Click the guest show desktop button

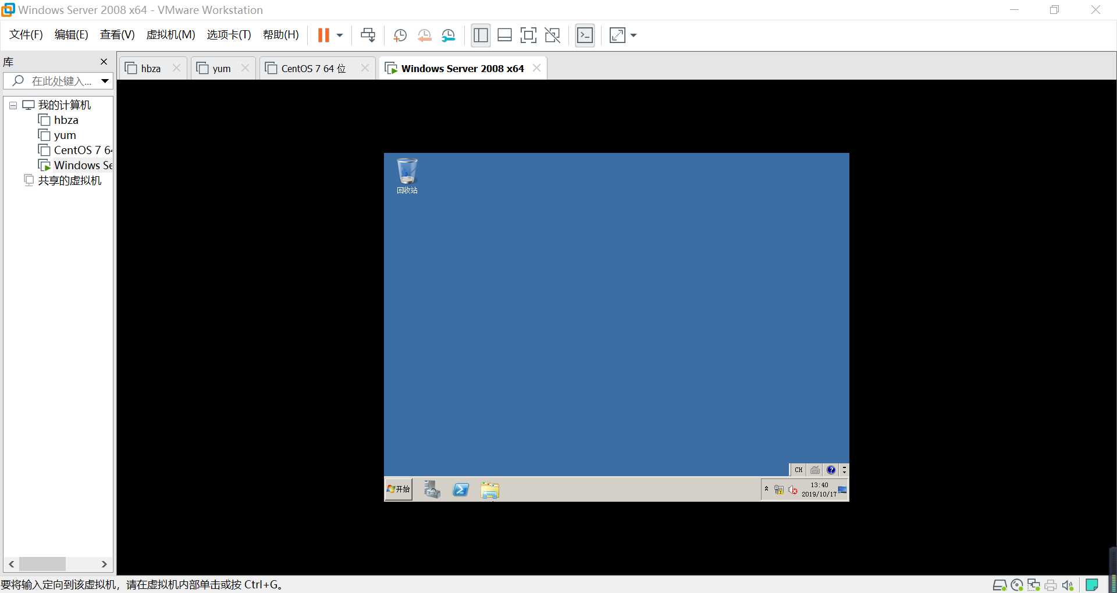pyautogui.click(x=842, y=490)
